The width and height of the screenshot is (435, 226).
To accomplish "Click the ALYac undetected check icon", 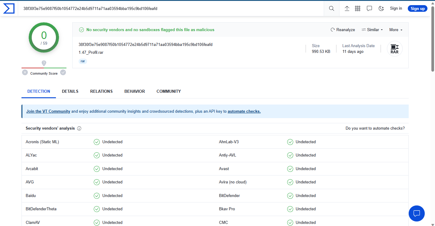I will [x=97, y=155].
